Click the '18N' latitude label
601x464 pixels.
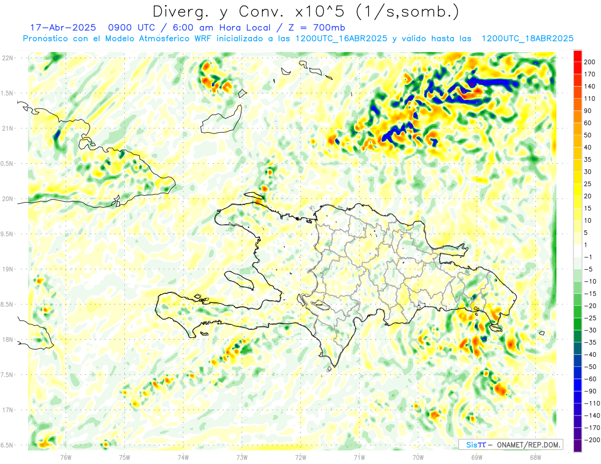click(x=8, y=339)
